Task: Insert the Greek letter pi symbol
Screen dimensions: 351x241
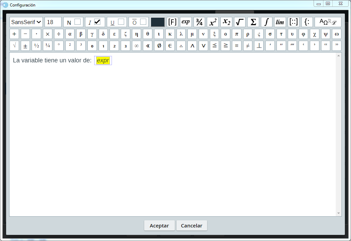Action: point(237,34)
